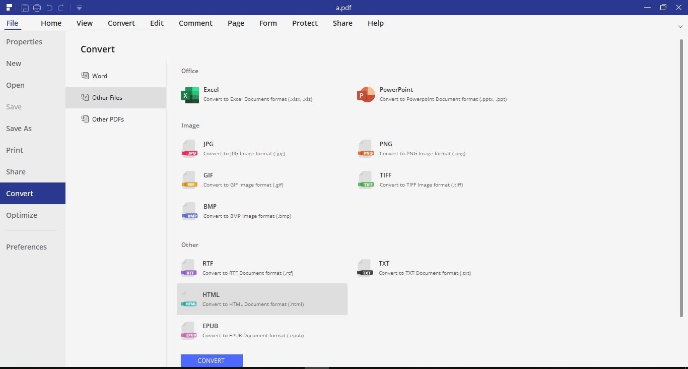Select Save As in the File sidebar
The width and height of the screenshot is (688, 369).
click(33, 129)
